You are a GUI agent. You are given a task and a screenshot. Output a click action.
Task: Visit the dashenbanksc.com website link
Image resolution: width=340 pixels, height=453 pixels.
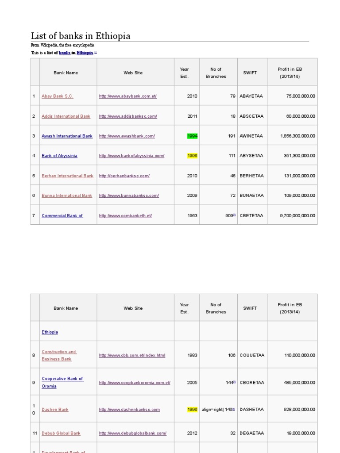129,410
